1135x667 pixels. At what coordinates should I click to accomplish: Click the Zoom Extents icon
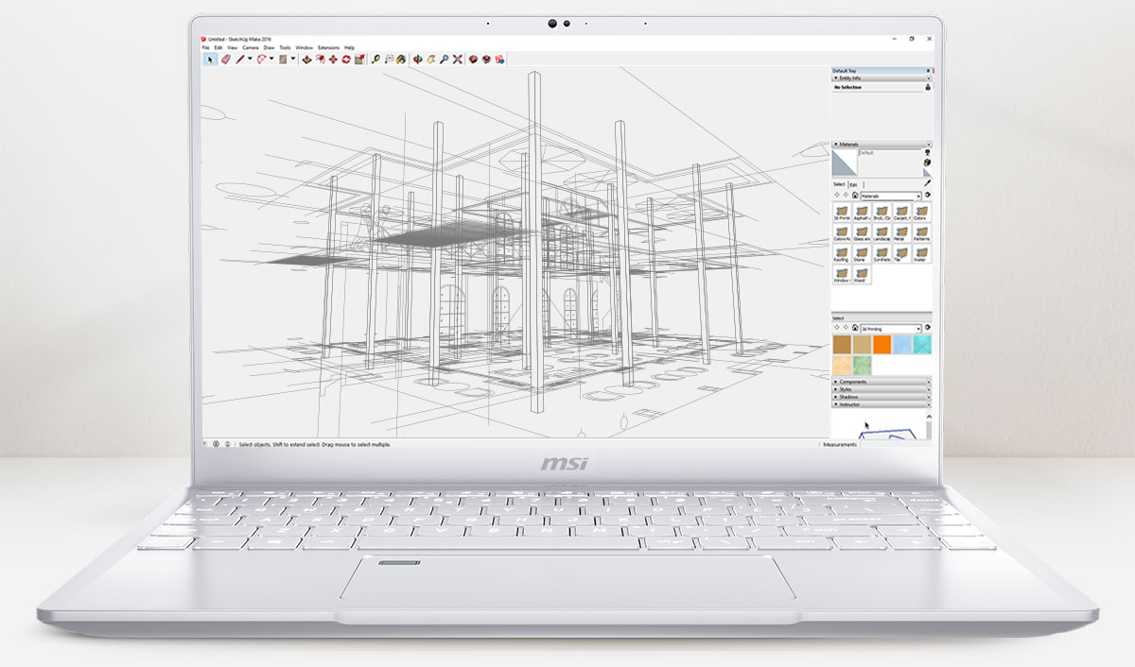pyautogui.click(x=458, y=59)
